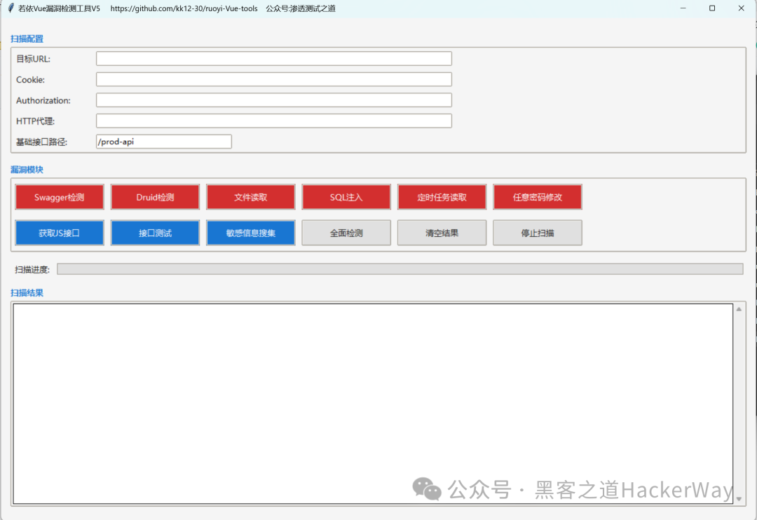
Task: Clear output with 清空结果 button
Action: coord(442,233)
